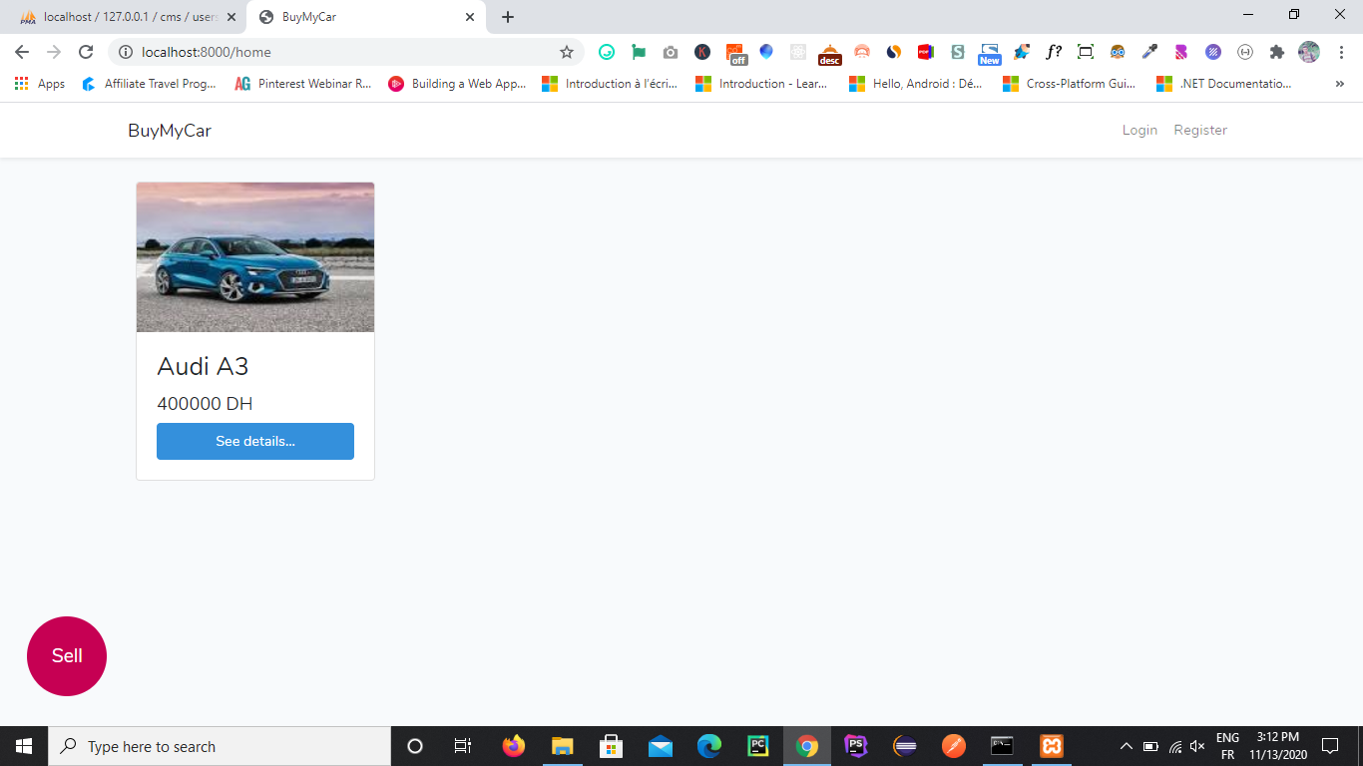Click the green flag extension icon
Screen dimensions: 1363x766
tap(639, 52)
